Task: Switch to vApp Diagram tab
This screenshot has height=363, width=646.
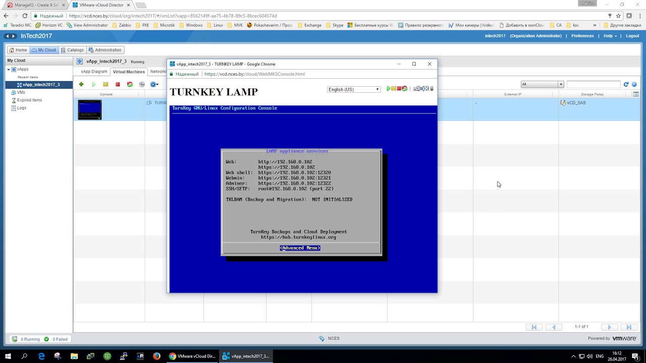Action: point(94,72)
